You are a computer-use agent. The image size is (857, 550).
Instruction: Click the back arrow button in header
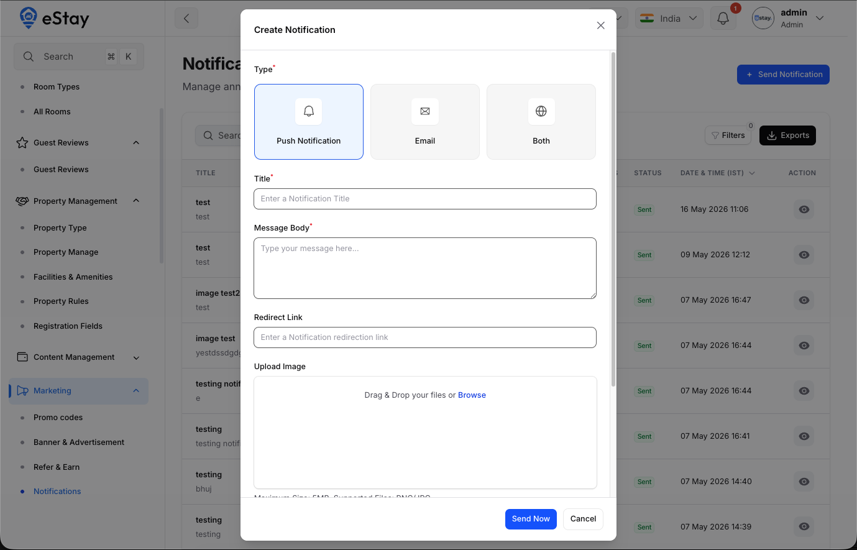click(x=186, y=18)
